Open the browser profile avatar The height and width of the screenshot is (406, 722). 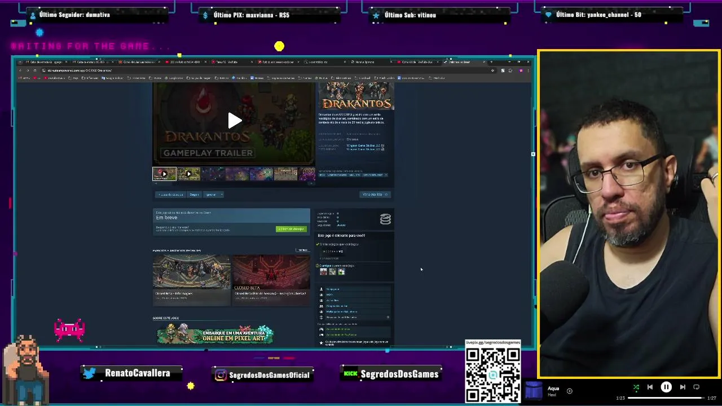521,70
